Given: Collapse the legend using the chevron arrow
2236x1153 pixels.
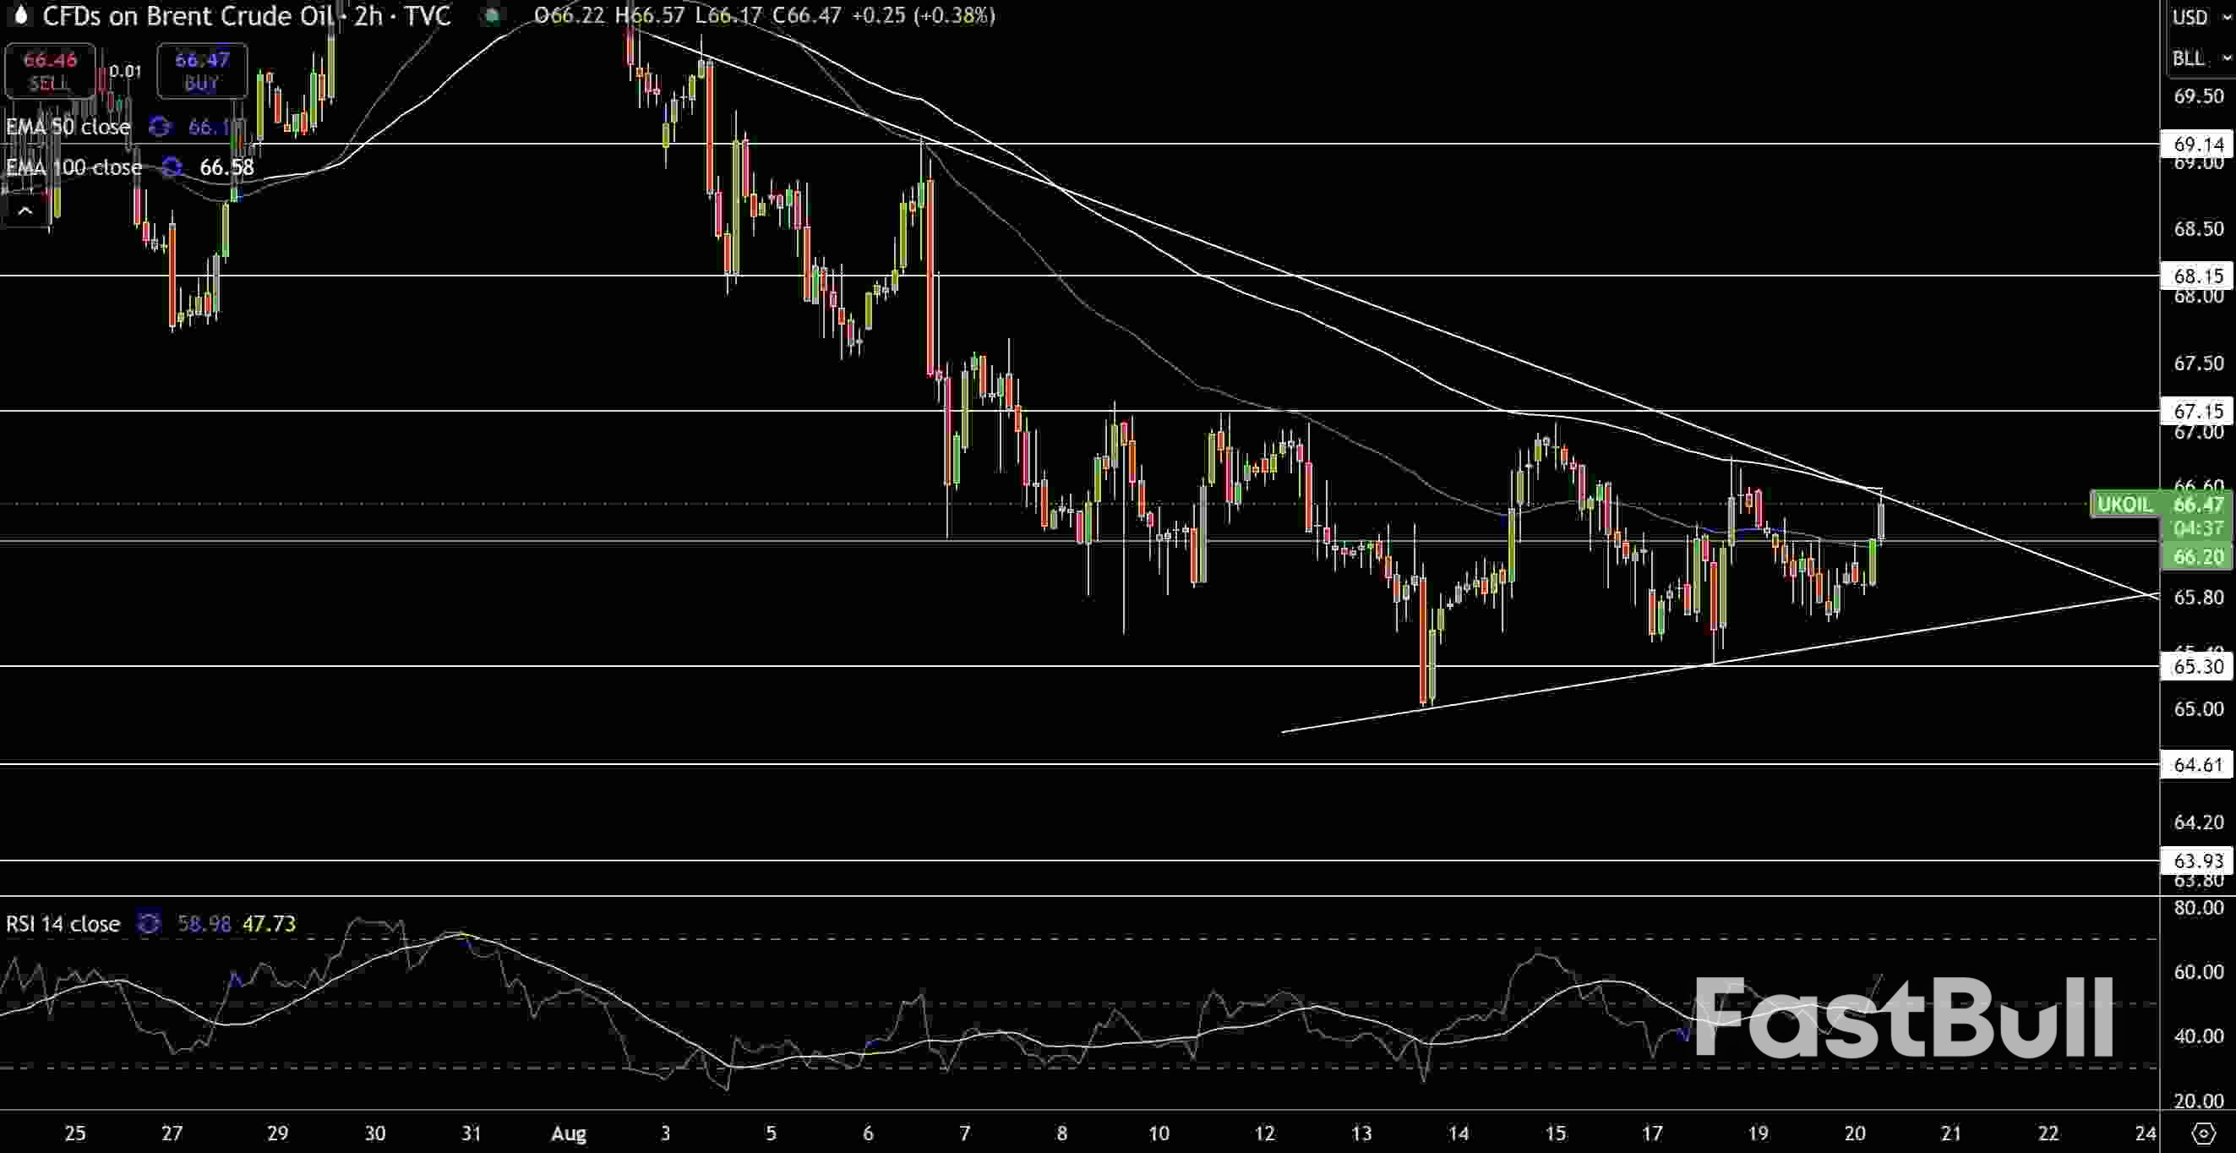Looking at the screenshot, I should pos(25,210).
